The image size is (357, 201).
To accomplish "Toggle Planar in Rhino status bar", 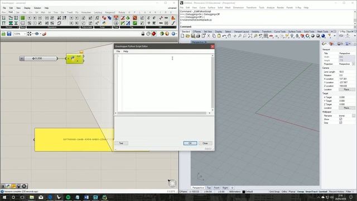I will tap(292, 192).
